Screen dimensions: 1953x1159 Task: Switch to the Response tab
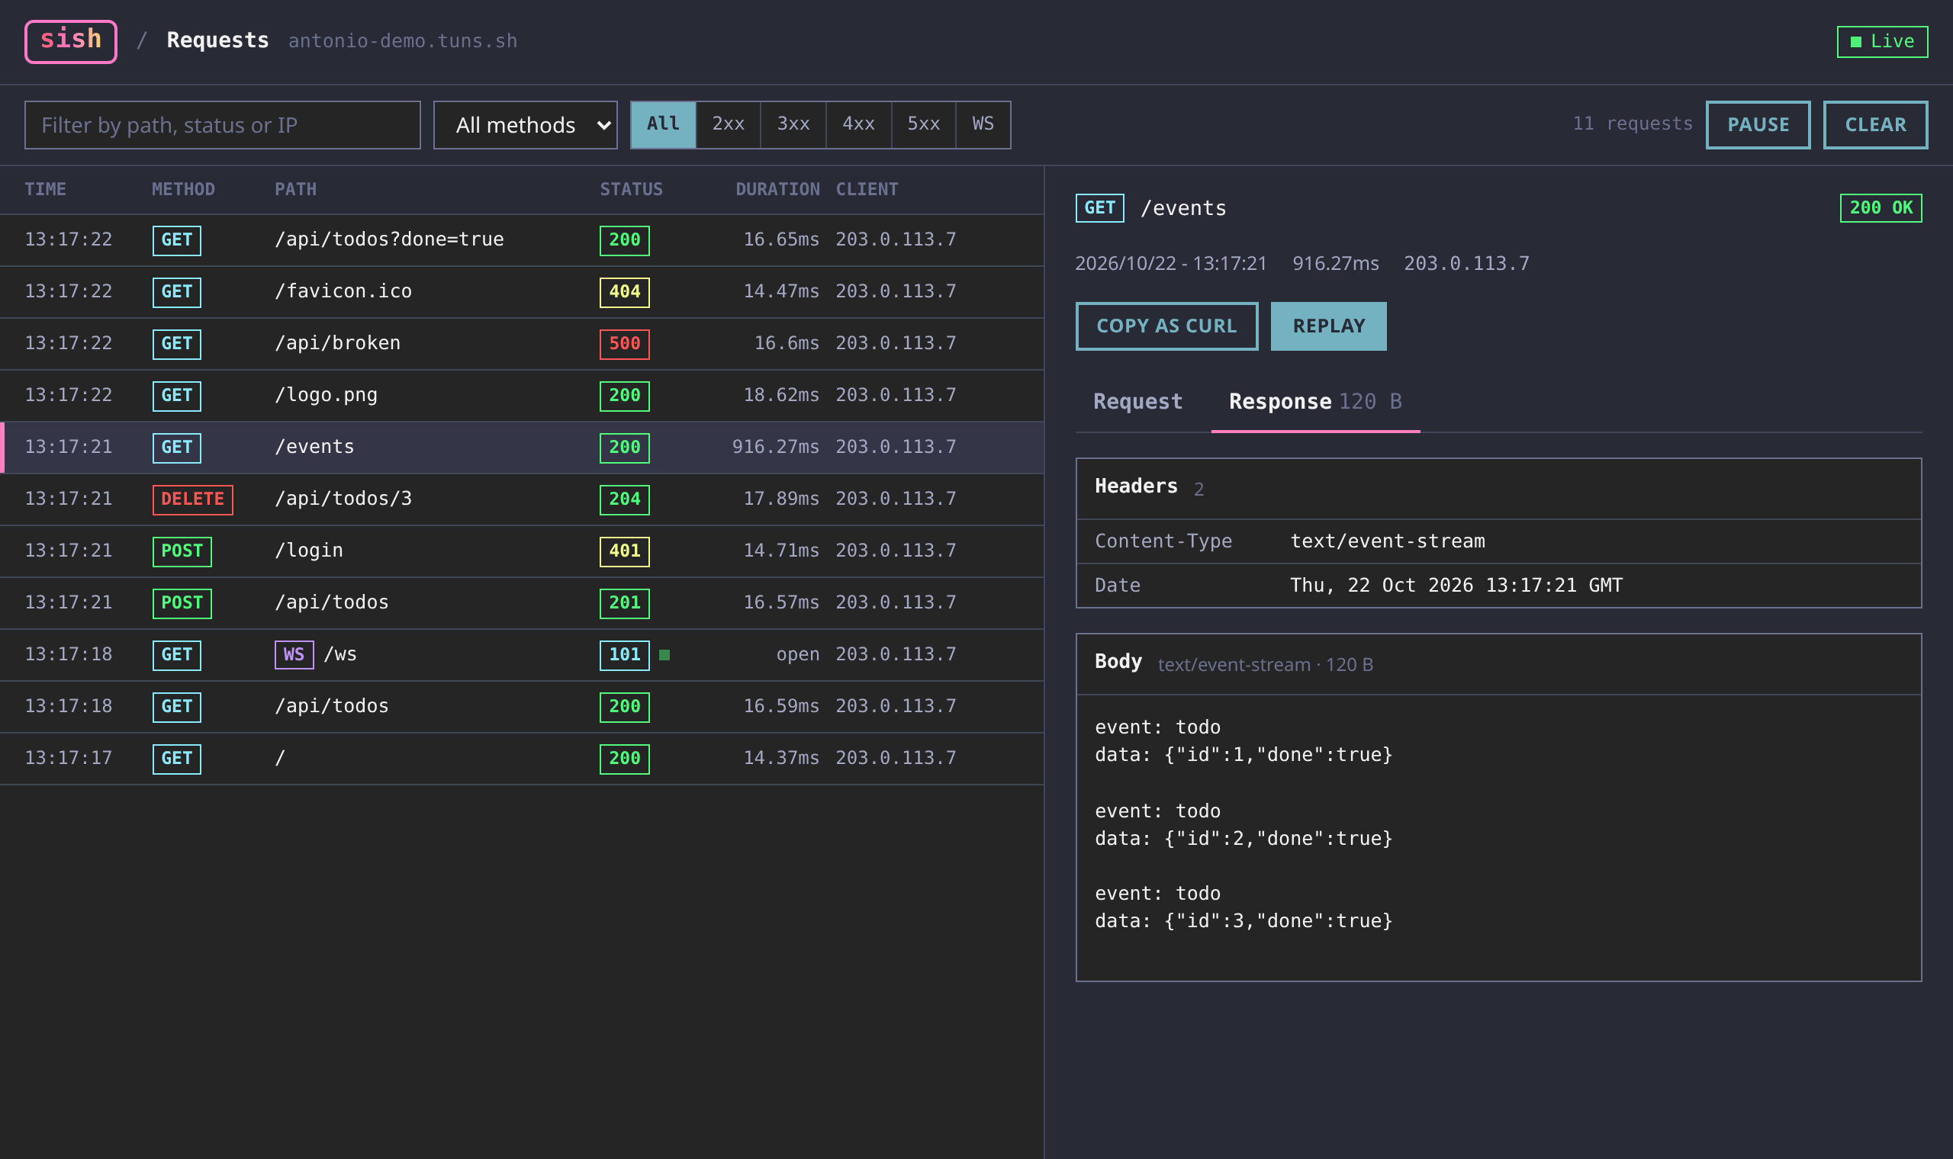pyautogui.click(x=1315, y=401)
